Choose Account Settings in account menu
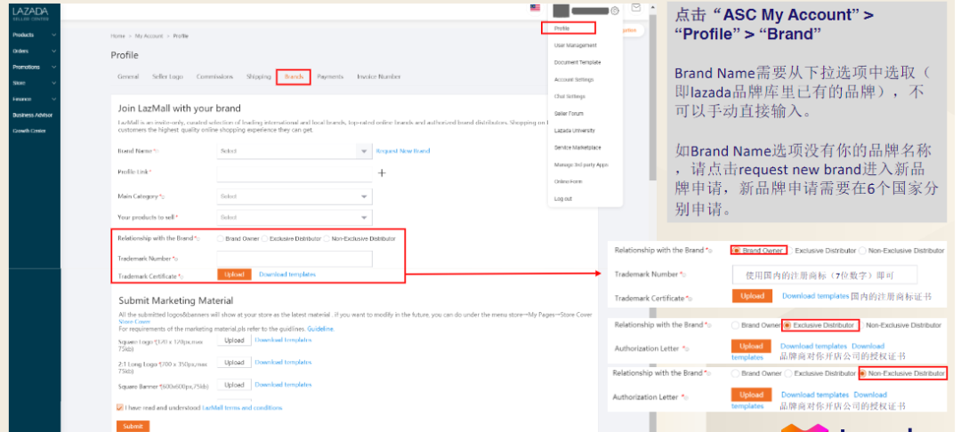 point(574,79)
